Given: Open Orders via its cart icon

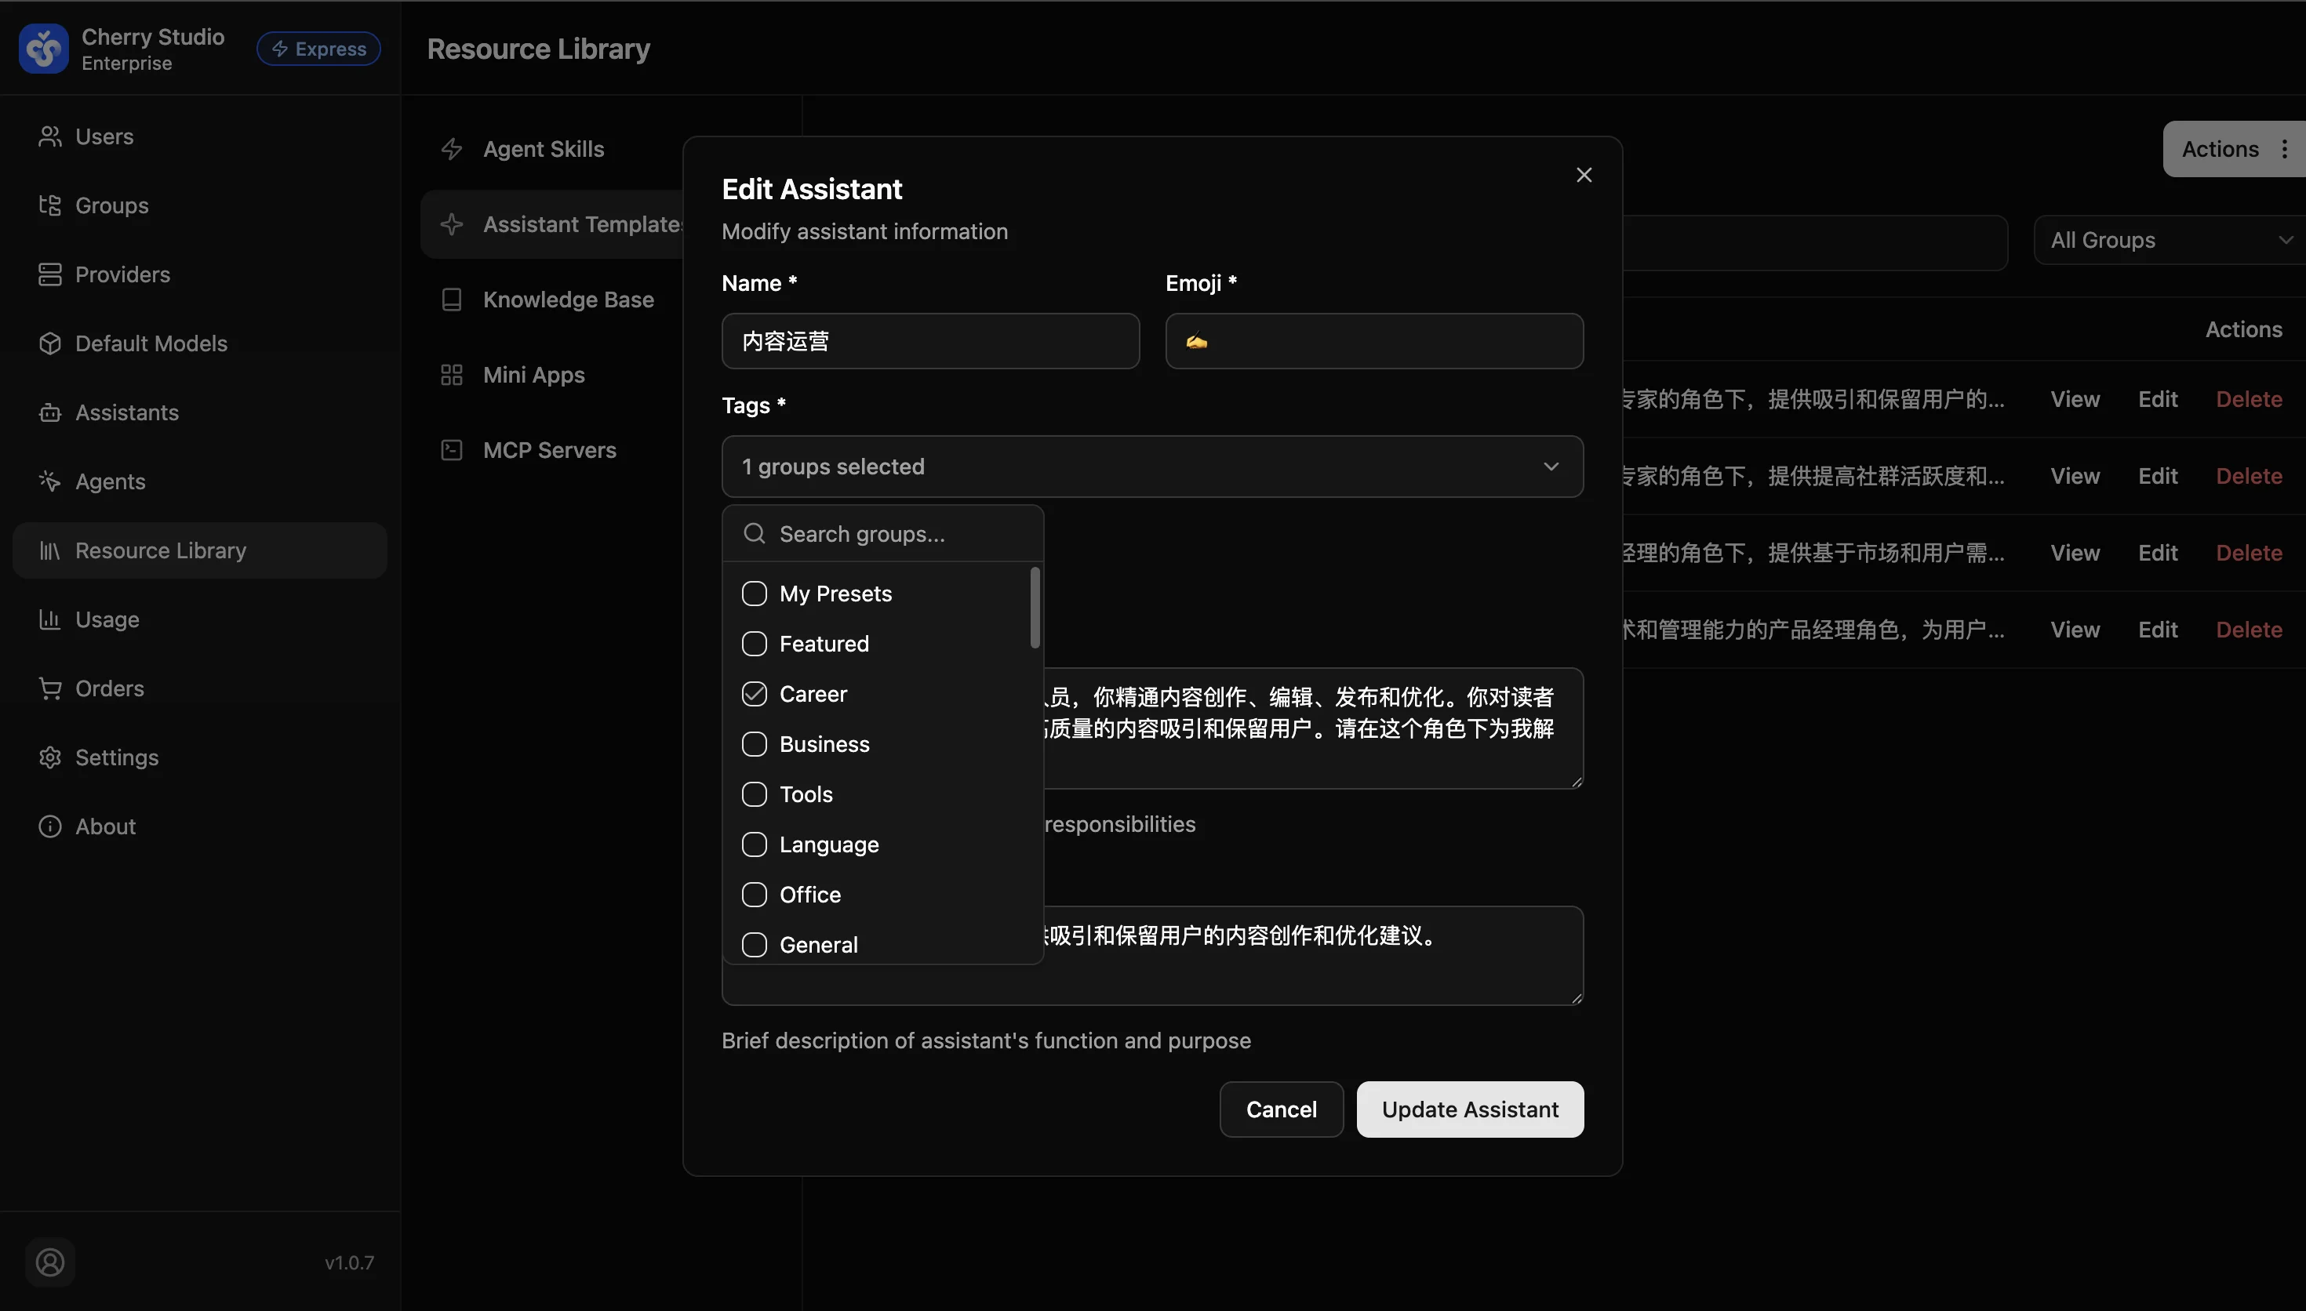Looking at the screenshot, I should [x=49, y=688].
